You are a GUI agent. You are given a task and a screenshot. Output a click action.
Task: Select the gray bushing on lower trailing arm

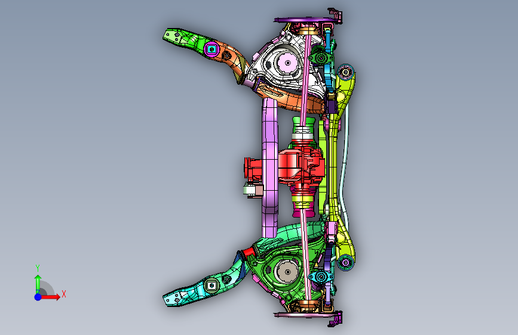(x=212, y=285)
